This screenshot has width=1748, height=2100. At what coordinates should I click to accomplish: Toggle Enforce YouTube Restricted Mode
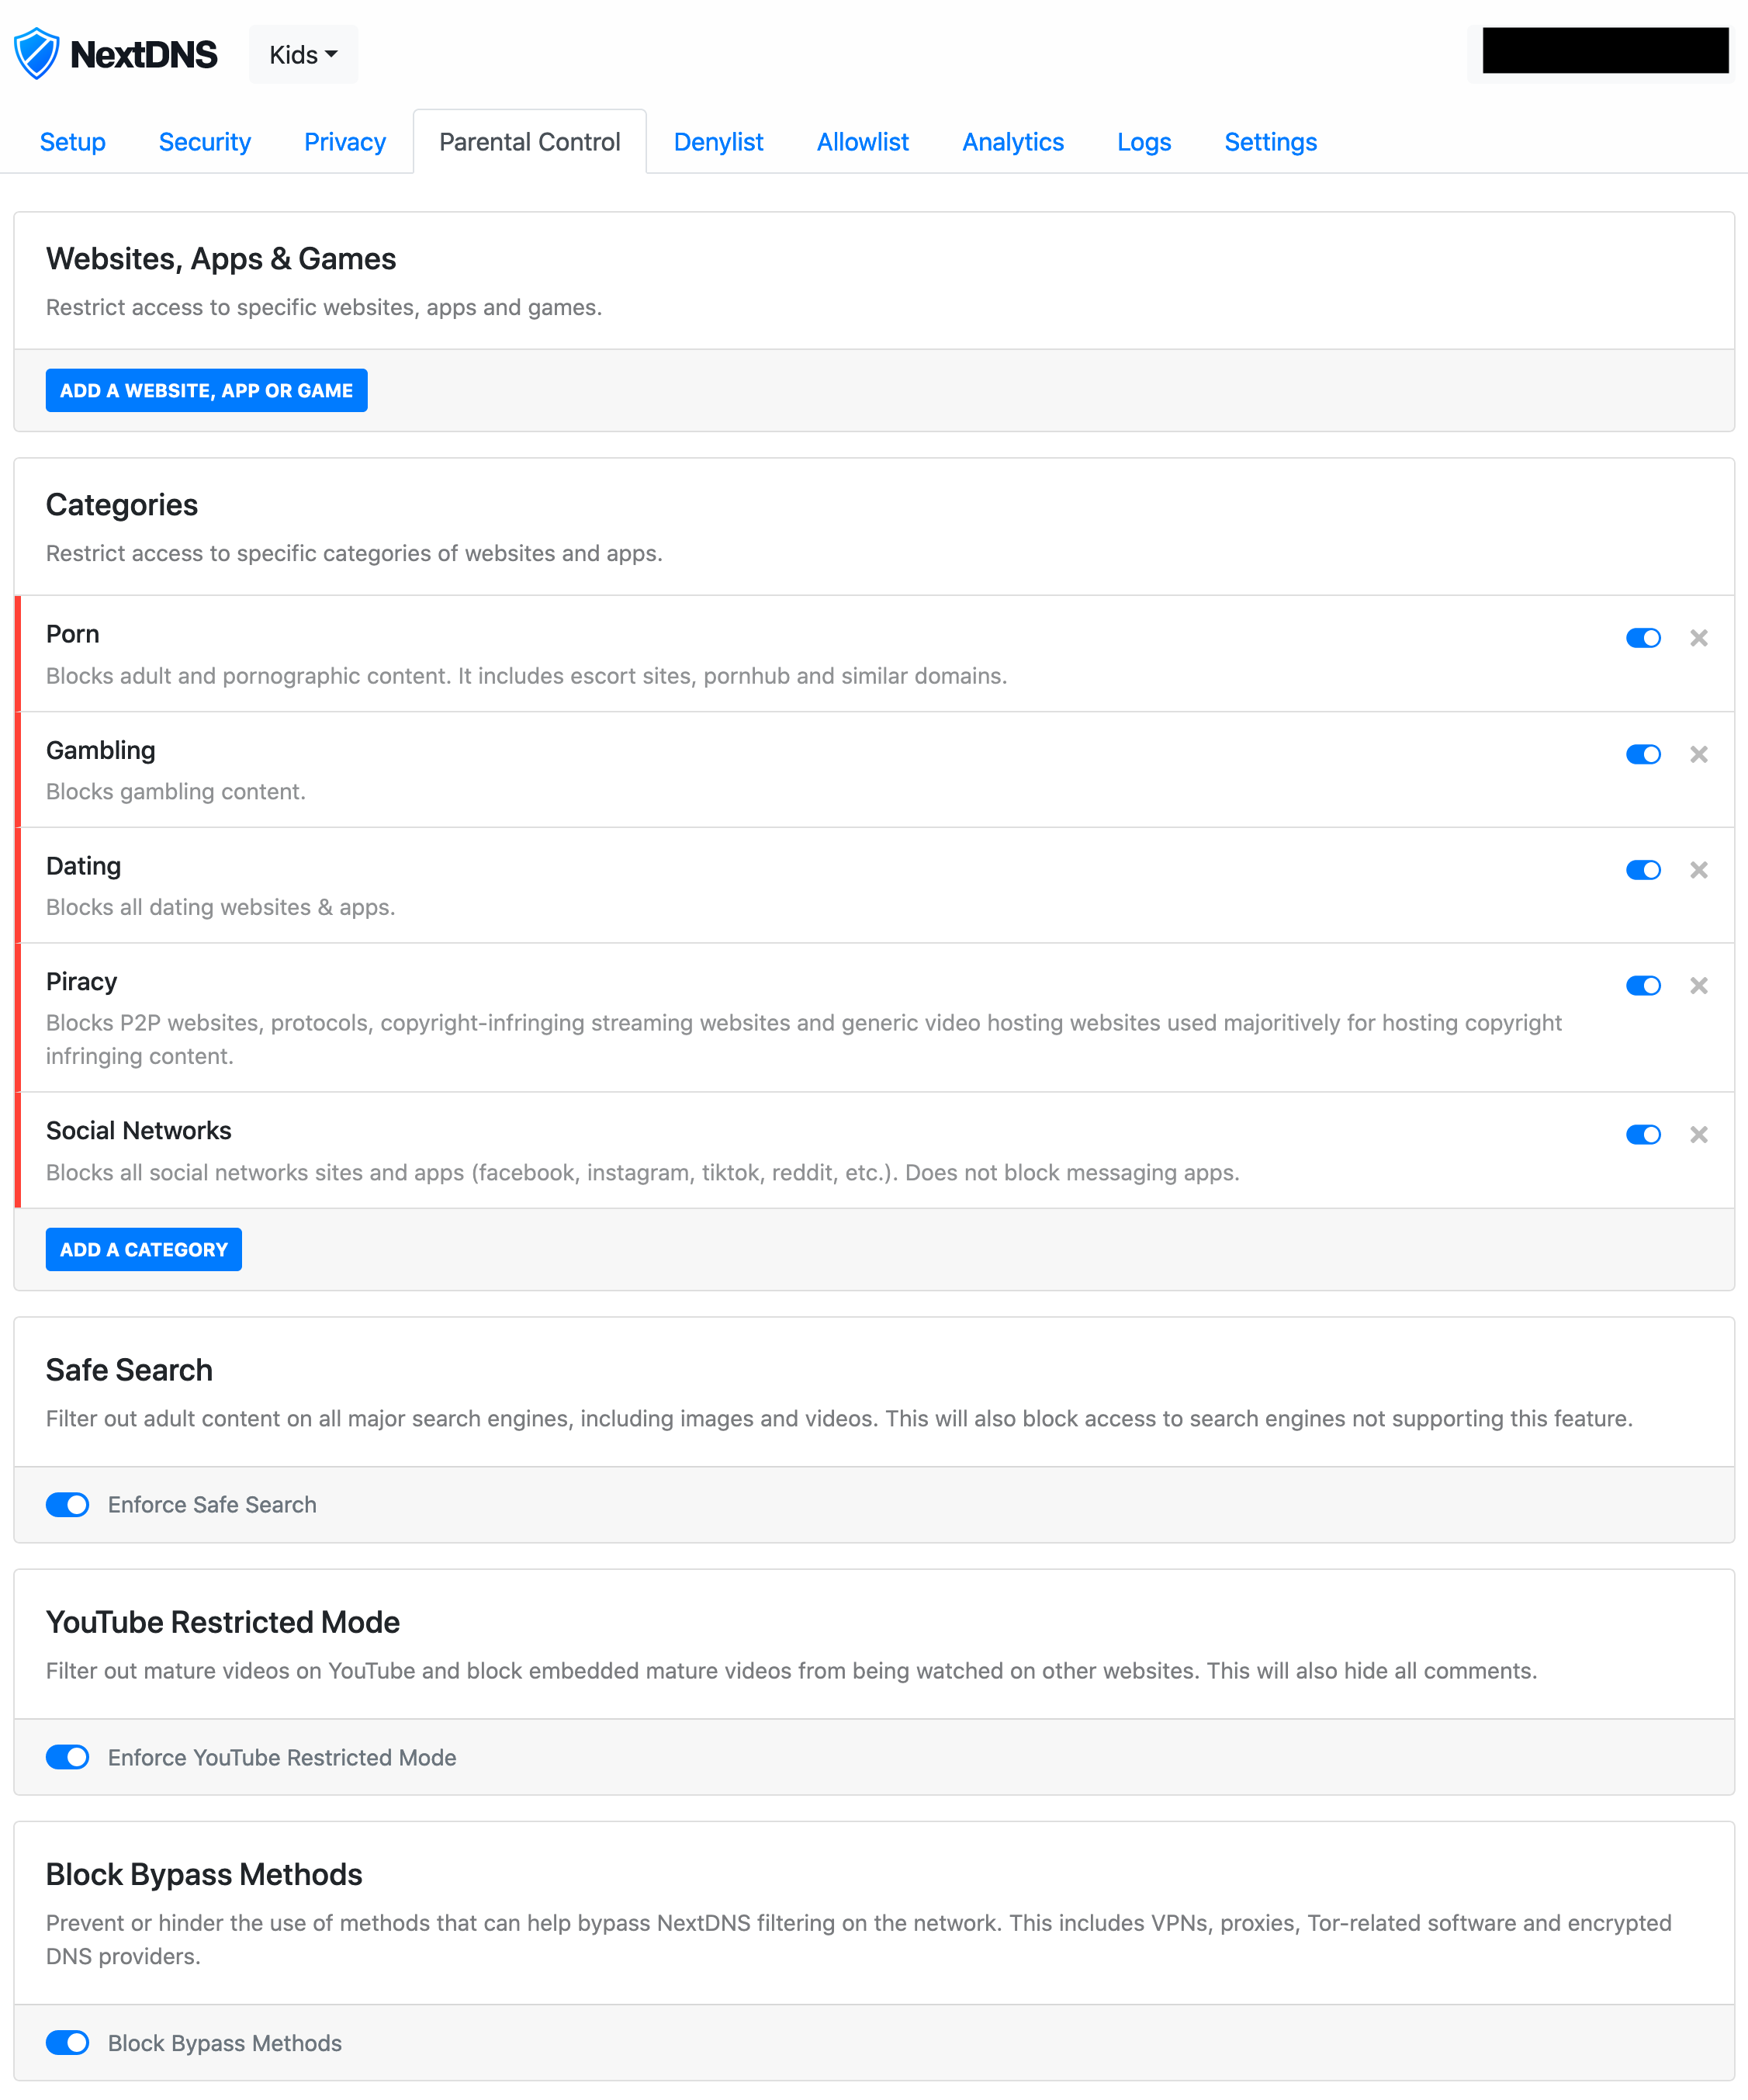pos(68,1757)
